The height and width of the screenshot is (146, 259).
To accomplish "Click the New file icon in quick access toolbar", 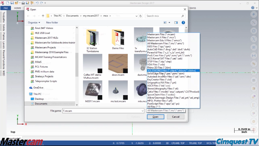I will coord(8,3).
